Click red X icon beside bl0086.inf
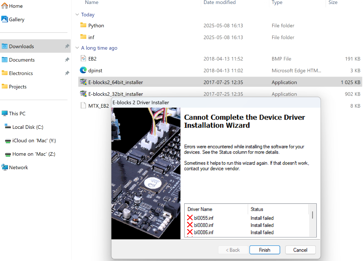Viewport: 363px width, 261px height. [x=190, y=232]
